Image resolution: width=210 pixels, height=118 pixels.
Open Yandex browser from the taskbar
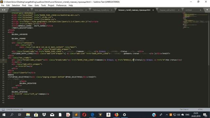click(68, 115)
